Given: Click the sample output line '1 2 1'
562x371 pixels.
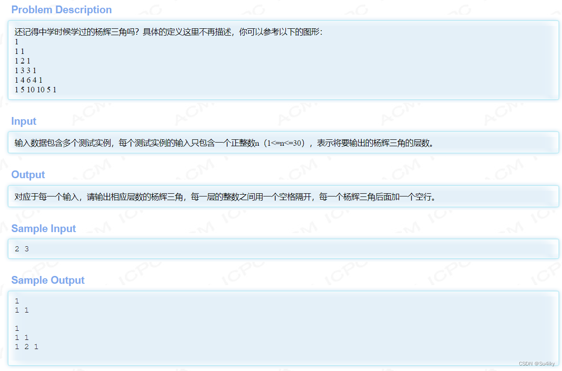Looking at the screenshot, I should point(27,347).
